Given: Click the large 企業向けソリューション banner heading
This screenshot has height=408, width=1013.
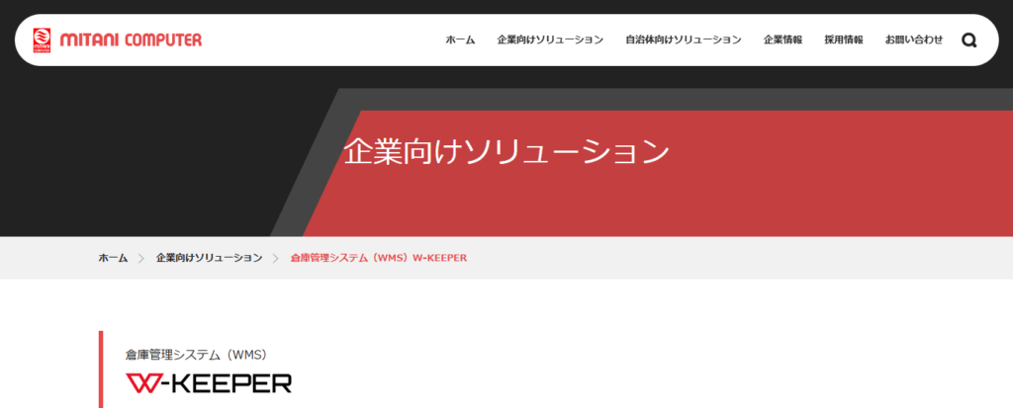Looking at the screenshot, I should tap(506, 152).
